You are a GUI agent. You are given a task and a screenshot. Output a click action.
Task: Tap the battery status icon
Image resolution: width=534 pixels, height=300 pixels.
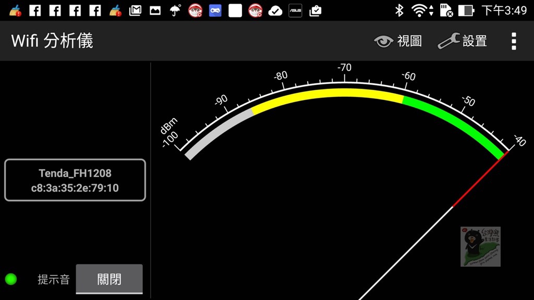click(x=466, y=10)
